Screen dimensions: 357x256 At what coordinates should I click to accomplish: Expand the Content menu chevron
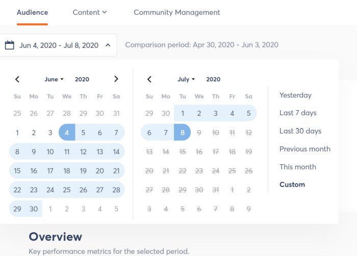tap(105, 12)
